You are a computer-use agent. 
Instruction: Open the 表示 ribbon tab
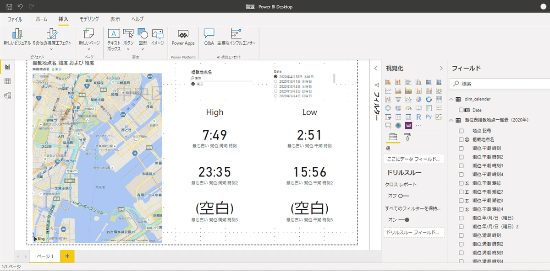pos(115,19)
